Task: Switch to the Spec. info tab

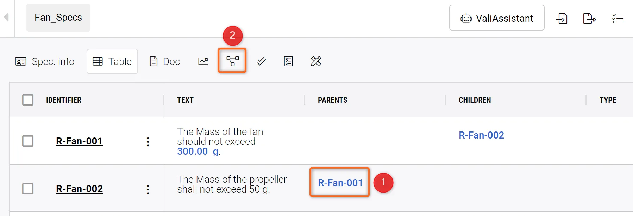Action: click(45, 61)
